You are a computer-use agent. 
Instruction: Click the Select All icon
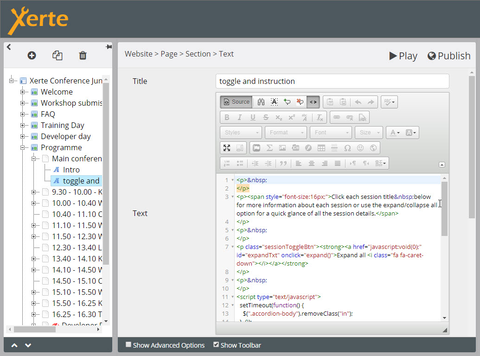click(x=274, y=102)
